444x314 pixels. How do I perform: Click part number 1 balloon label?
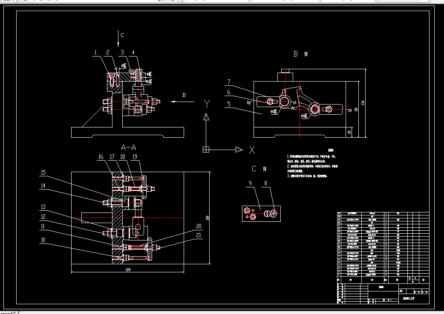point(96,53)
